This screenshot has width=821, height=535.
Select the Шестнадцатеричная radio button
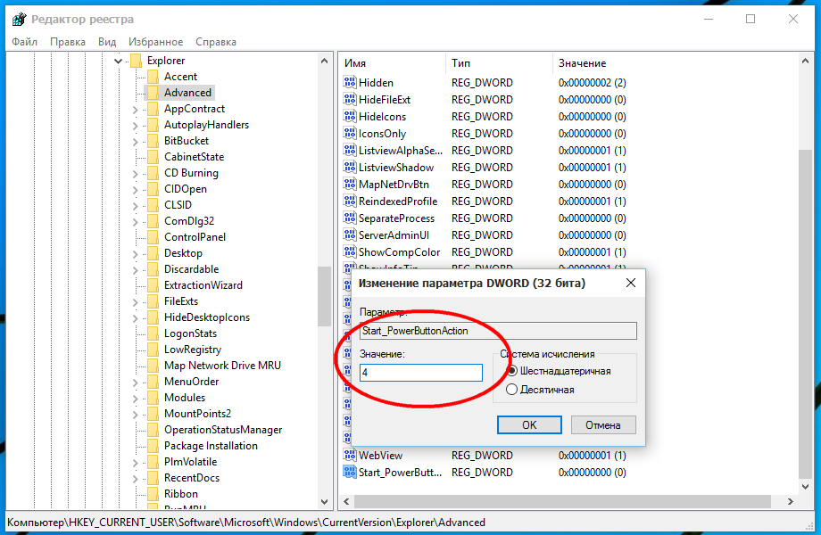(x=511, y=371)
